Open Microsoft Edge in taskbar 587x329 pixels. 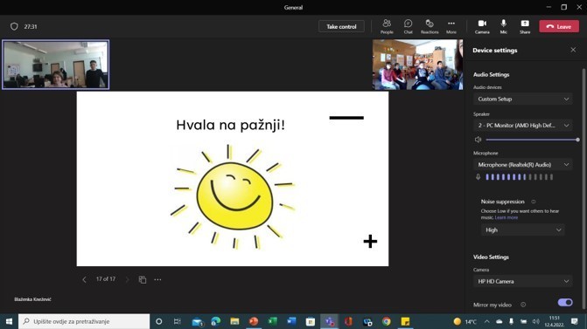click(x=215, y=321)
